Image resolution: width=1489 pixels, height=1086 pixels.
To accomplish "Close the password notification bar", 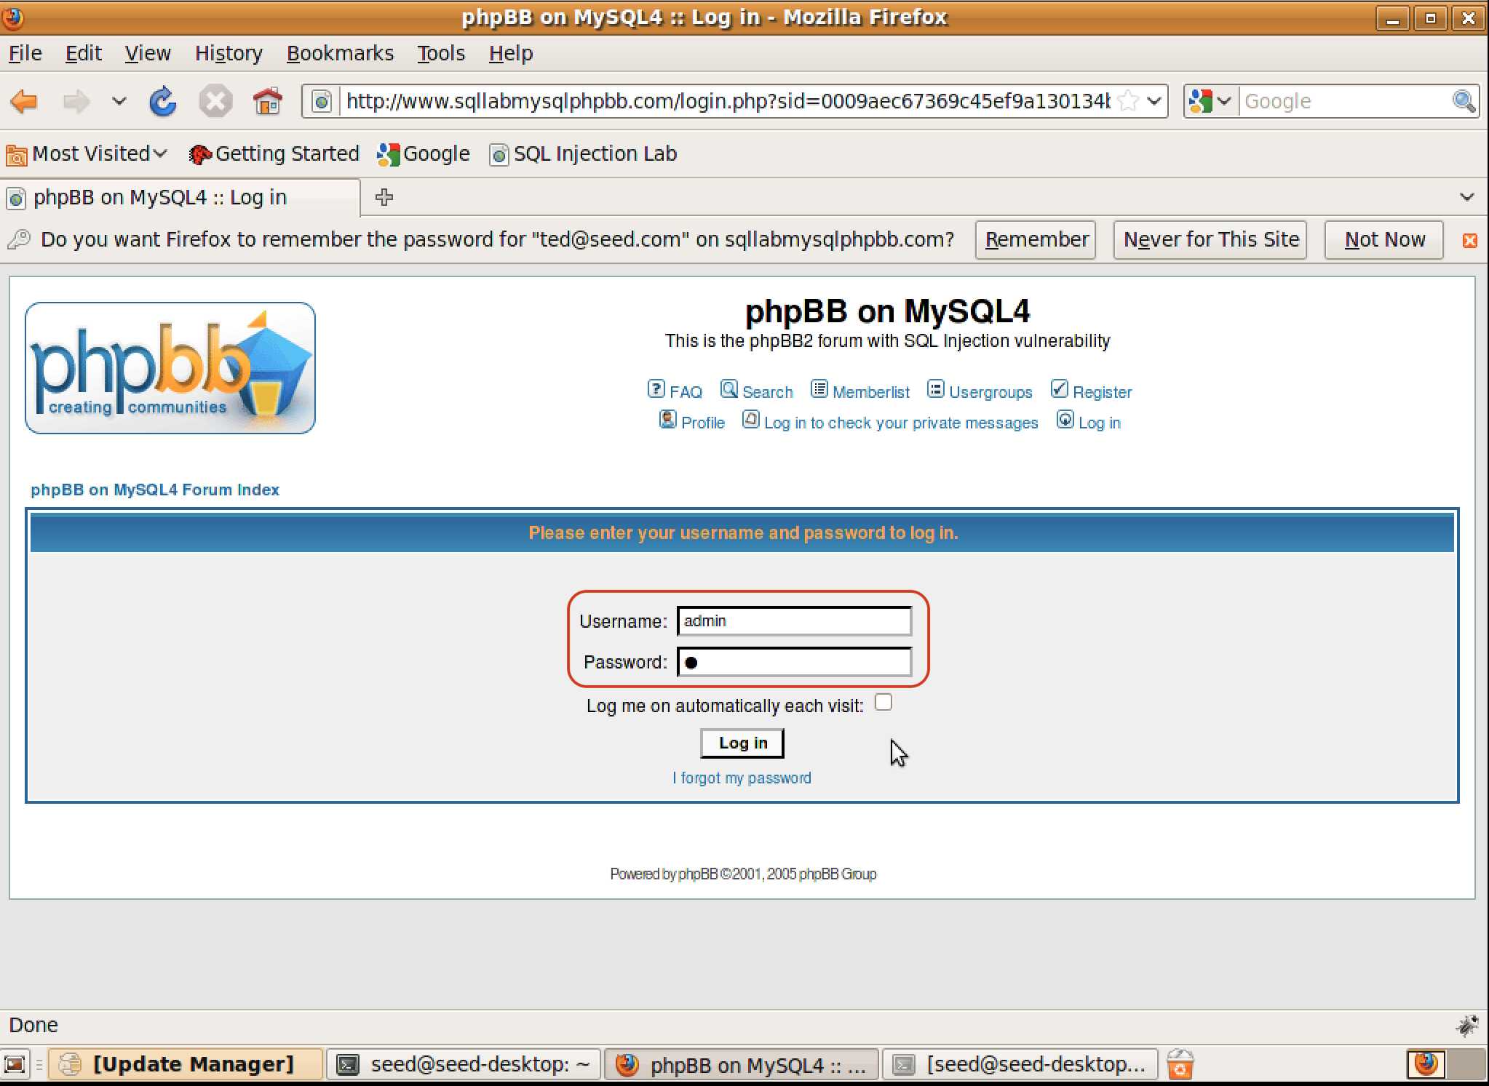I will click(x=1470, y=240).
